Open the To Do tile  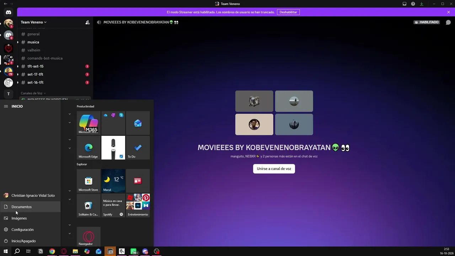pos(138,148)
